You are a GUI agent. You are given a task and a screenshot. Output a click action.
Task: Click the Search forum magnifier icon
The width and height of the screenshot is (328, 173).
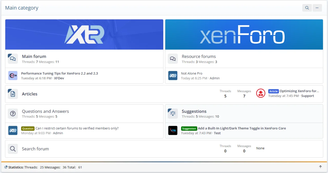pos(13,149)
